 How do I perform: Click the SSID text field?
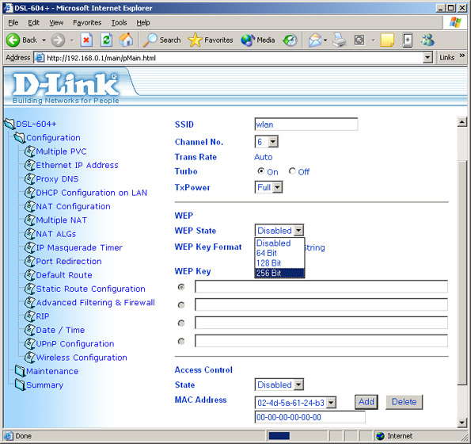pyautogui.click(x=306, y=124)
